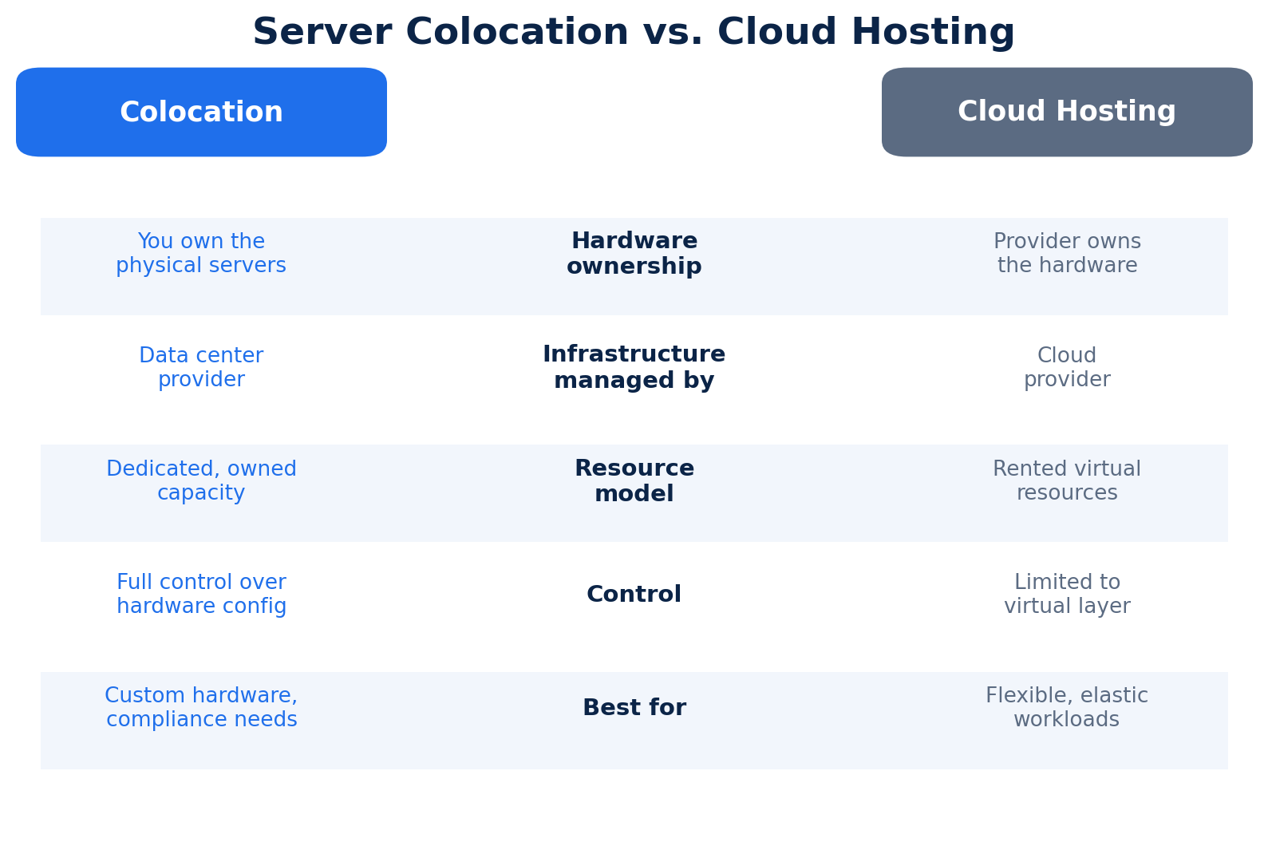Screen dimensions: 1268x846
Task: Click the bold 'Control' label
Action: (x=634, y=595)
